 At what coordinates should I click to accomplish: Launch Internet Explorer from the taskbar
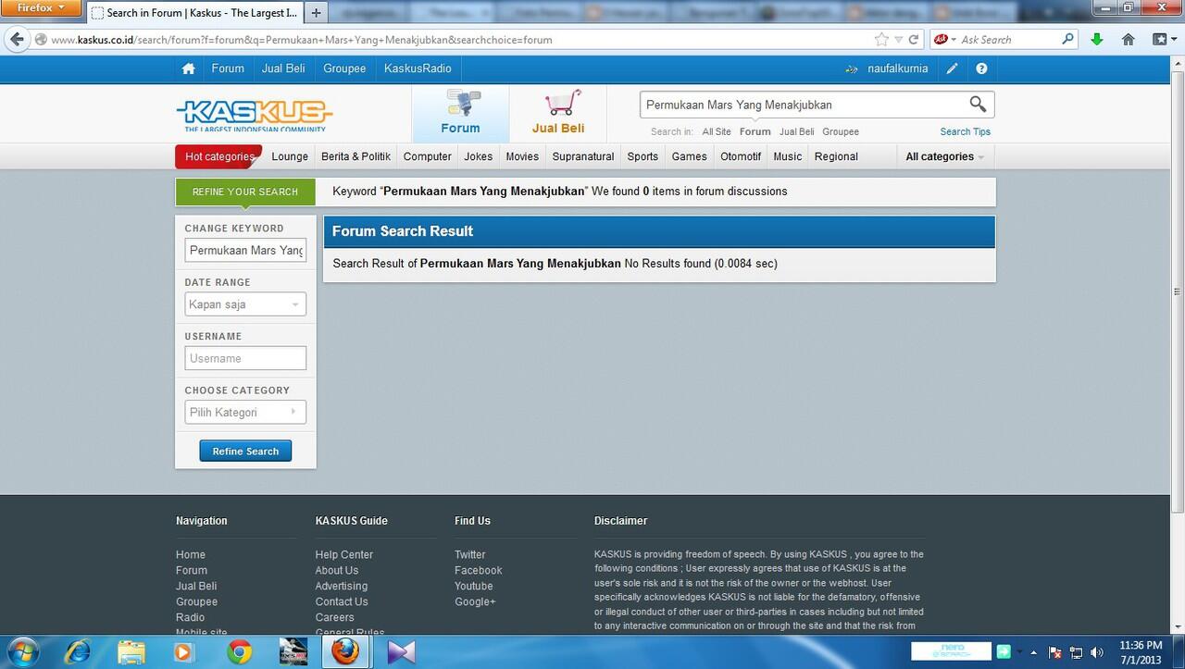pos(77,651)
